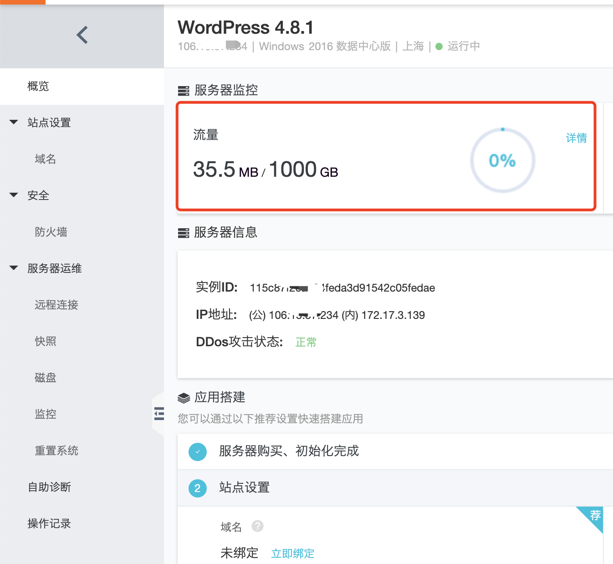The image size is (613, 564).
Task: Click the 35.5 MB traffic value
Action: [225, 169]
